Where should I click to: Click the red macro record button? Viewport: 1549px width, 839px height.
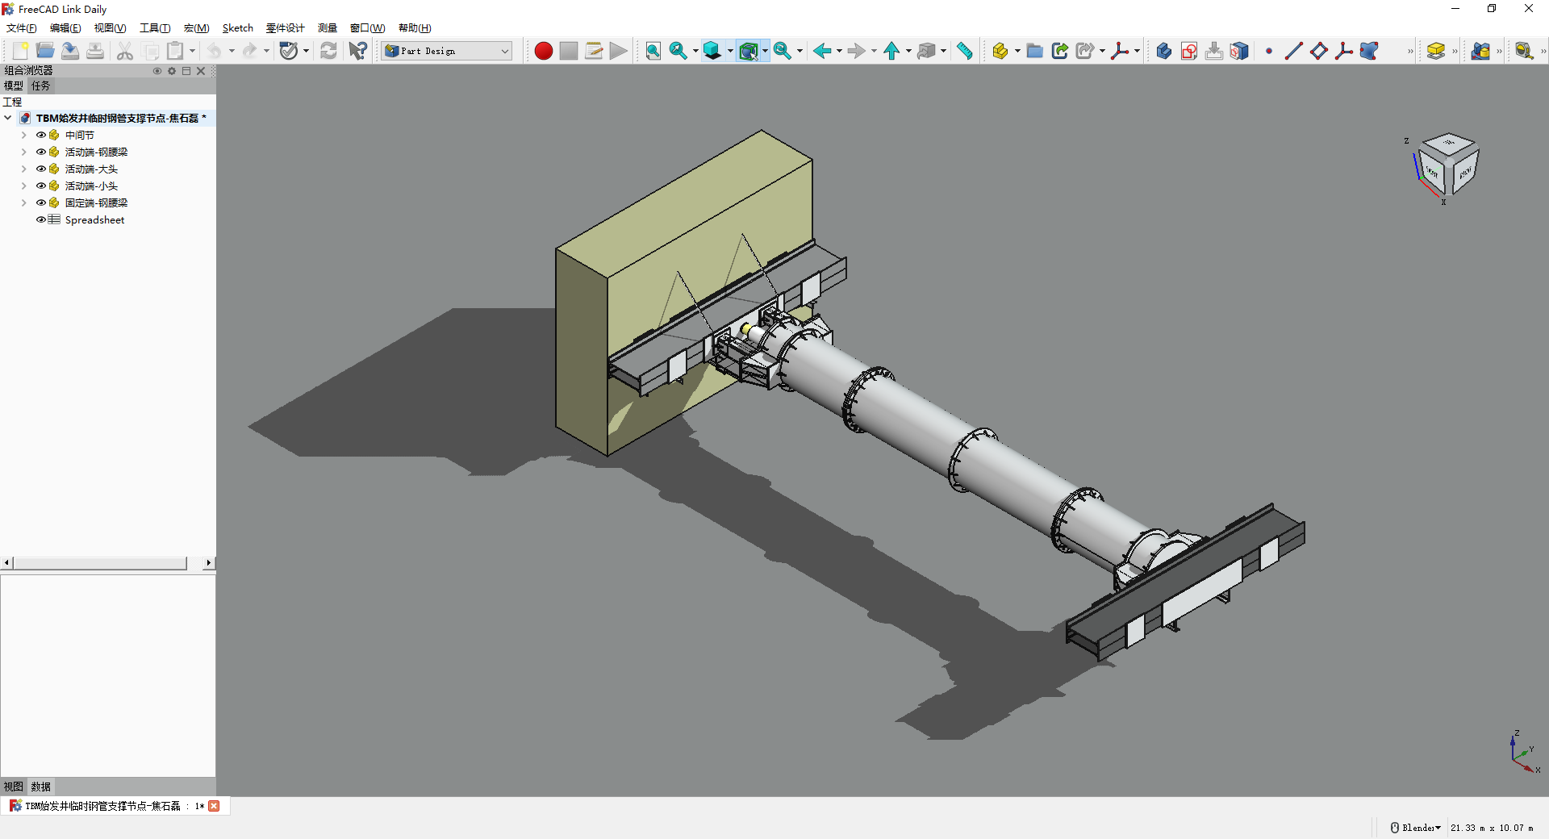tap(543, 51)
